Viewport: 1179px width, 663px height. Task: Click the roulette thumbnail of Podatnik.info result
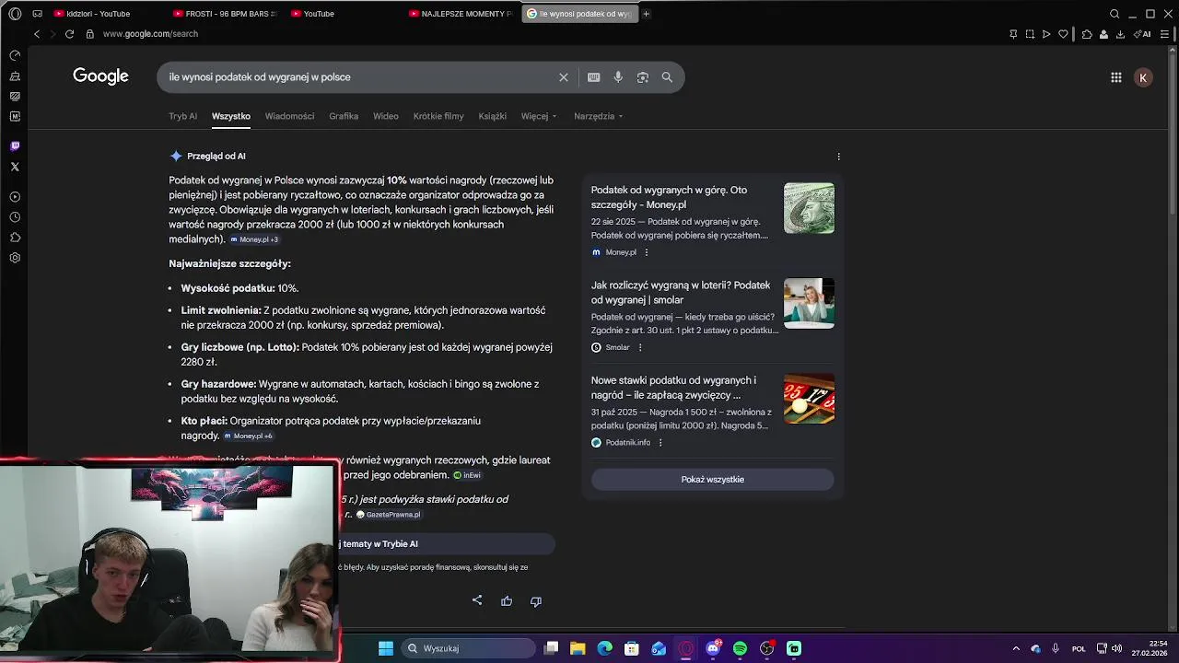tap(809, 399)
